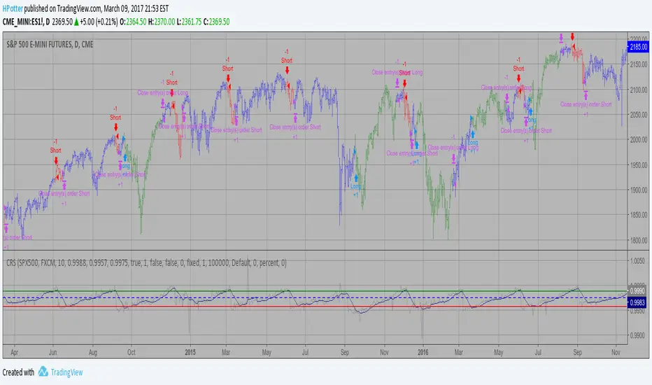This screenshot has width=652, height=385.
Task: Select the CRS indicator settings label
Action: point(146,262)
